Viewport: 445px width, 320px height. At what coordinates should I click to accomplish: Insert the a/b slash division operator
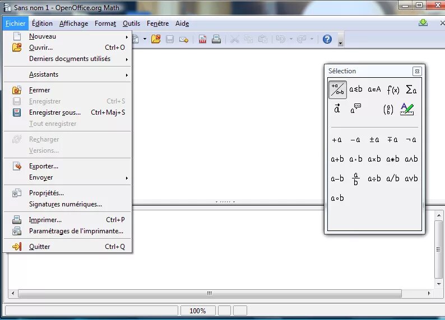coord(393,178)
